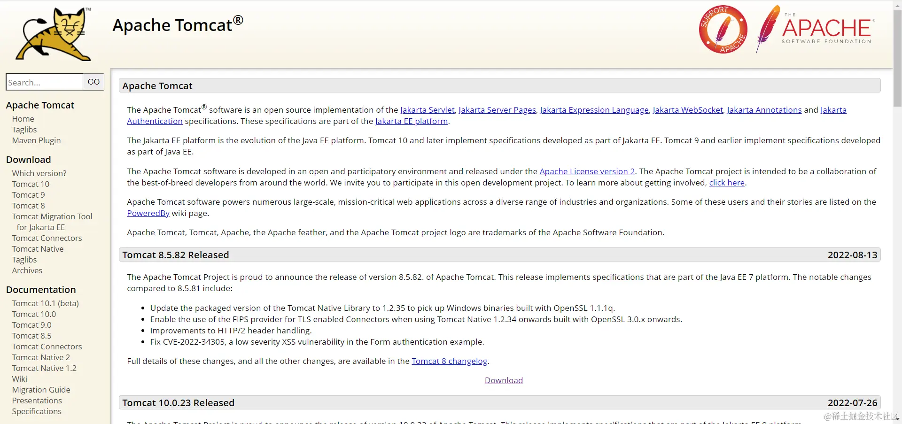Screen dimensions: 902x424
Task: Go to Tomcat 10 download page
Action: [31, 184]
